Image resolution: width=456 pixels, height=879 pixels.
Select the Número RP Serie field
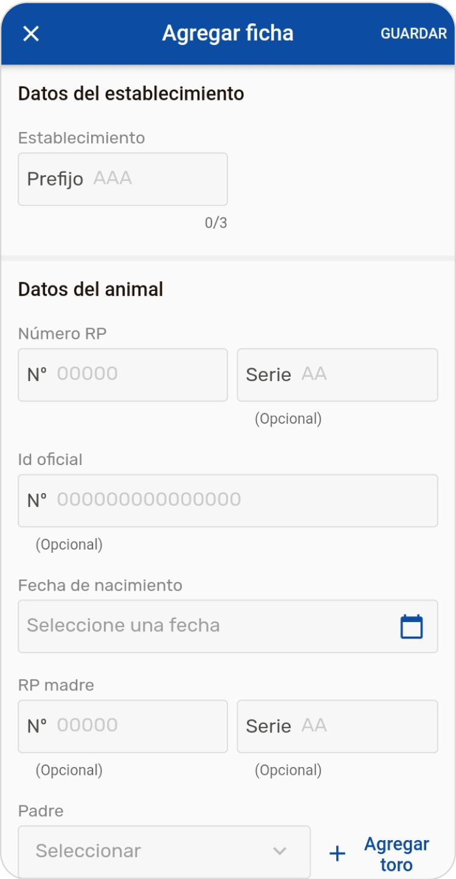tap(337, 374)
